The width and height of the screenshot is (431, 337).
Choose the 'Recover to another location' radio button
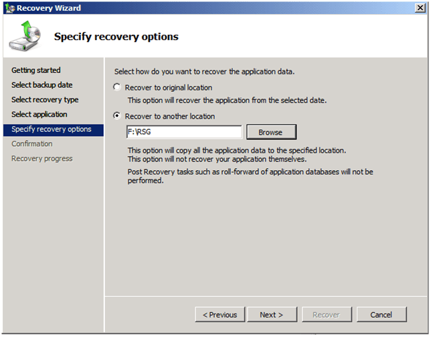[x=118, y=117]
